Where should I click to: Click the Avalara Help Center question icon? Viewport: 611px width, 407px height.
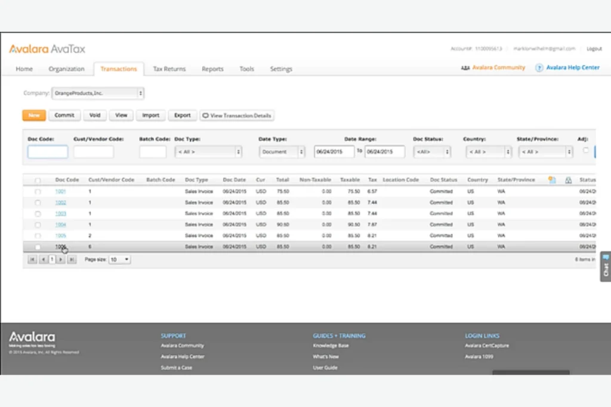pos(539,68)
